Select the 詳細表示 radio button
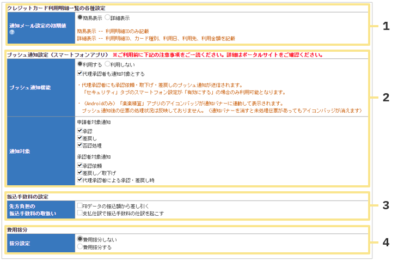Viewport: 398px width, 261px height. coord(107,17)
